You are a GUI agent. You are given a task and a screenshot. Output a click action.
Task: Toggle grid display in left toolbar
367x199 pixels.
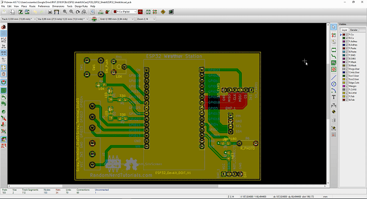[3, 33]
